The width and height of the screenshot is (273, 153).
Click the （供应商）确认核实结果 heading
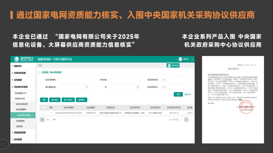(x=51, y=72)
